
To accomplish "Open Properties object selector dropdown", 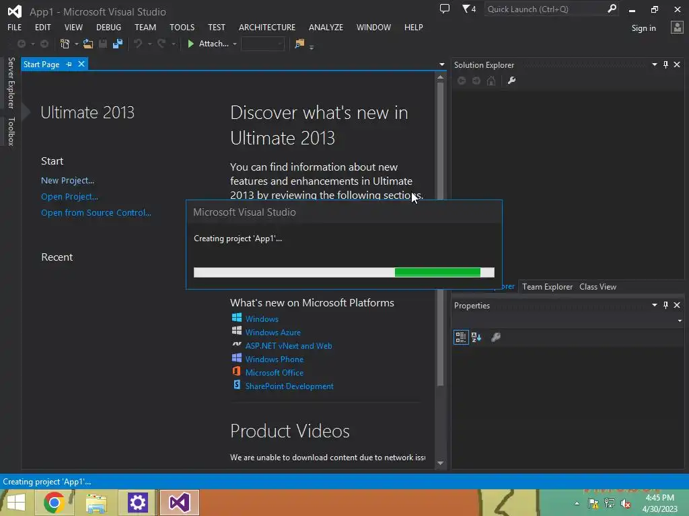I will pos(680,320).
